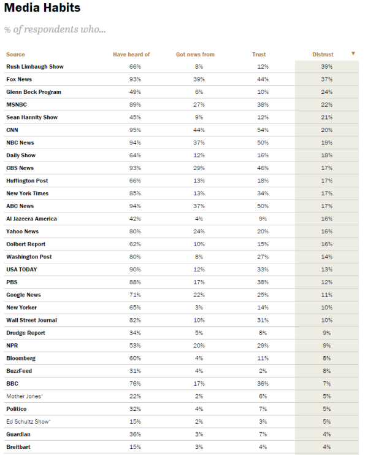This screenshot has height=455, width=368.
Task: Click the Ed Schultz Show source name
Action: (x=28, y=421)
